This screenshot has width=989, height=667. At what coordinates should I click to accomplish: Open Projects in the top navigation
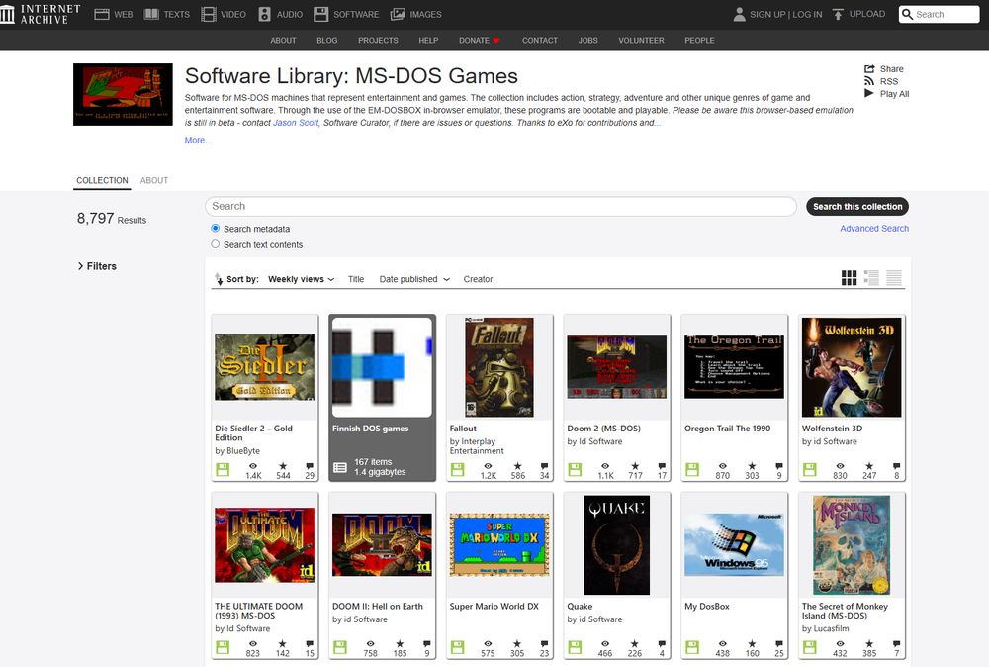(378, 41)
